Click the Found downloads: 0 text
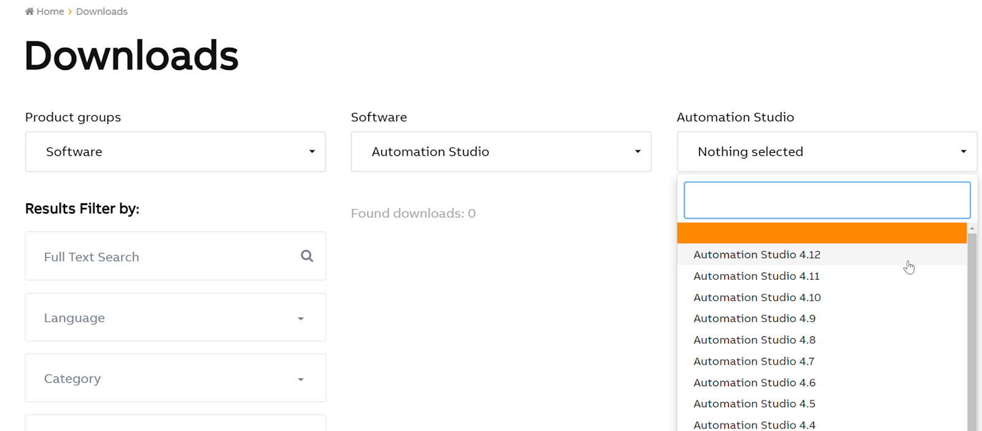Screen dimensions: 982x431 (413, 213)
